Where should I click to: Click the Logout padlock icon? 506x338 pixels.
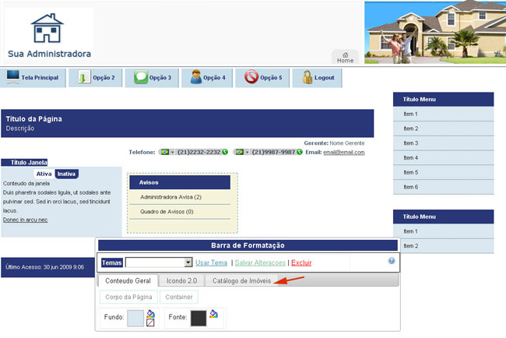(x=307, y=77)
